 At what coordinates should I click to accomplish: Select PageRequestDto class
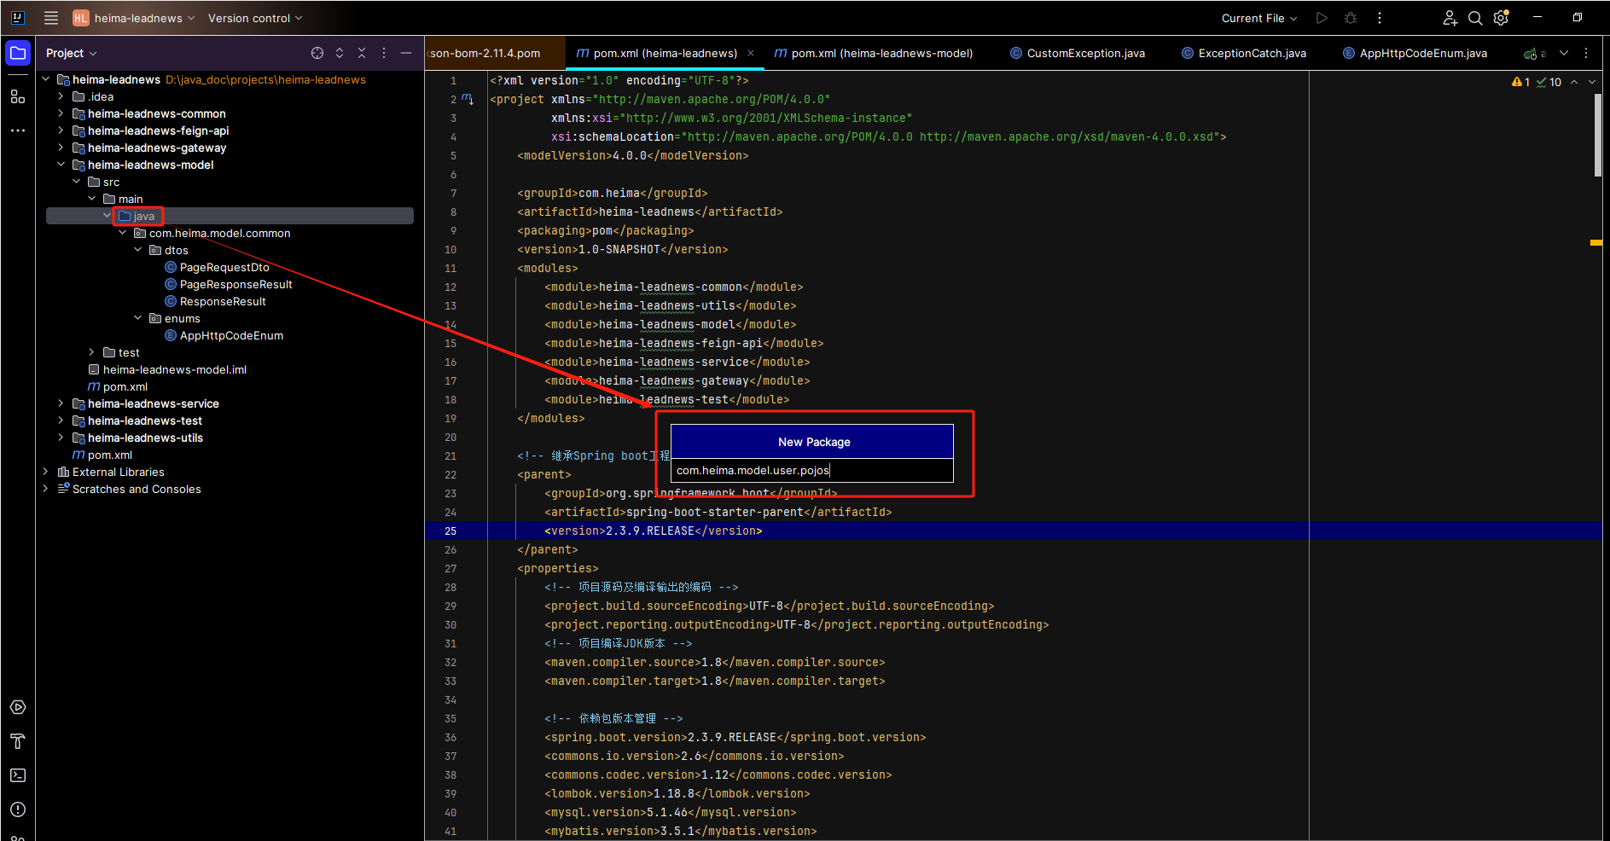(224, 267)
